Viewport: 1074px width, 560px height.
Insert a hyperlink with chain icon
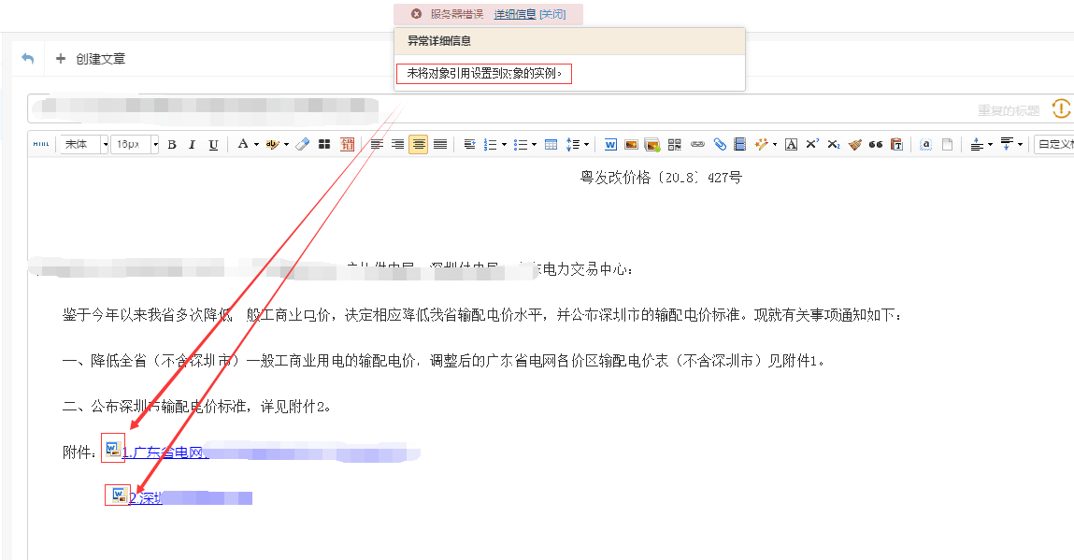coord(697,145)
